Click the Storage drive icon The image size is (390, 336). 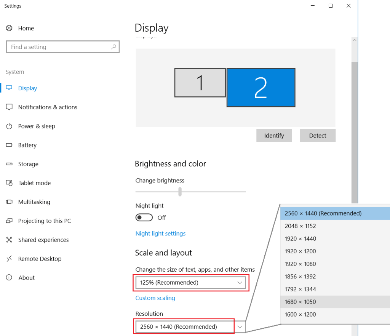tap(9, 164)
